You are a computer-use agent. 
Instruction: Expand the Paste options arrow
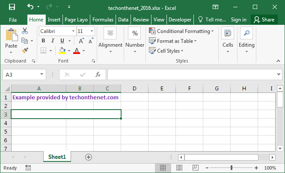[11, 52]
